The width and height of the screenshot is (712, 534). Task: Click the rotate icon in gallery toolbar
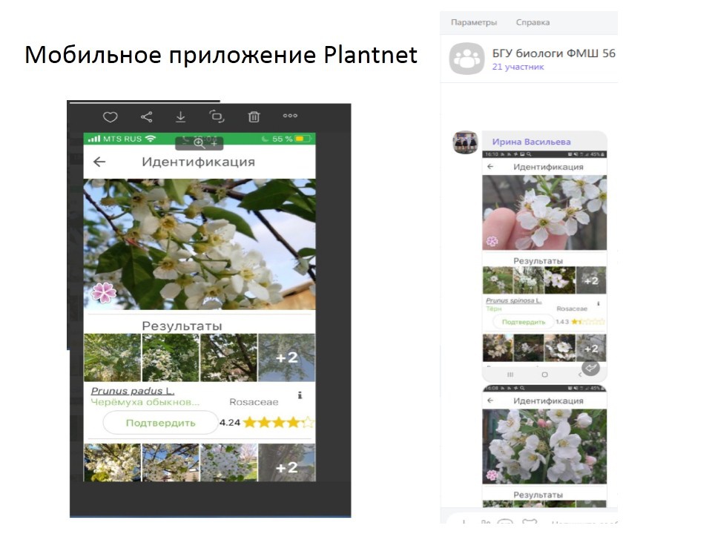[217, 116]
